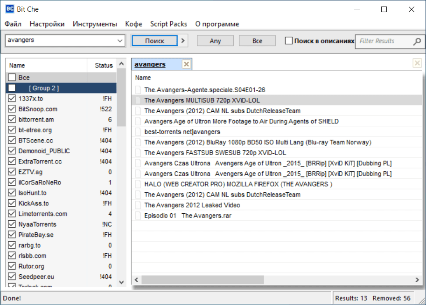Select the NyaaTorrents site row
Image resolution: width=426 pixels, height=305 pixels.
click(x=61, y=224)
